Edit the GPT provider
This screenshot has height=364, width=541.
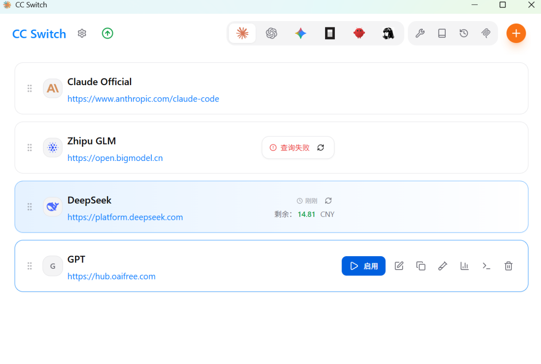click(399, 266)
